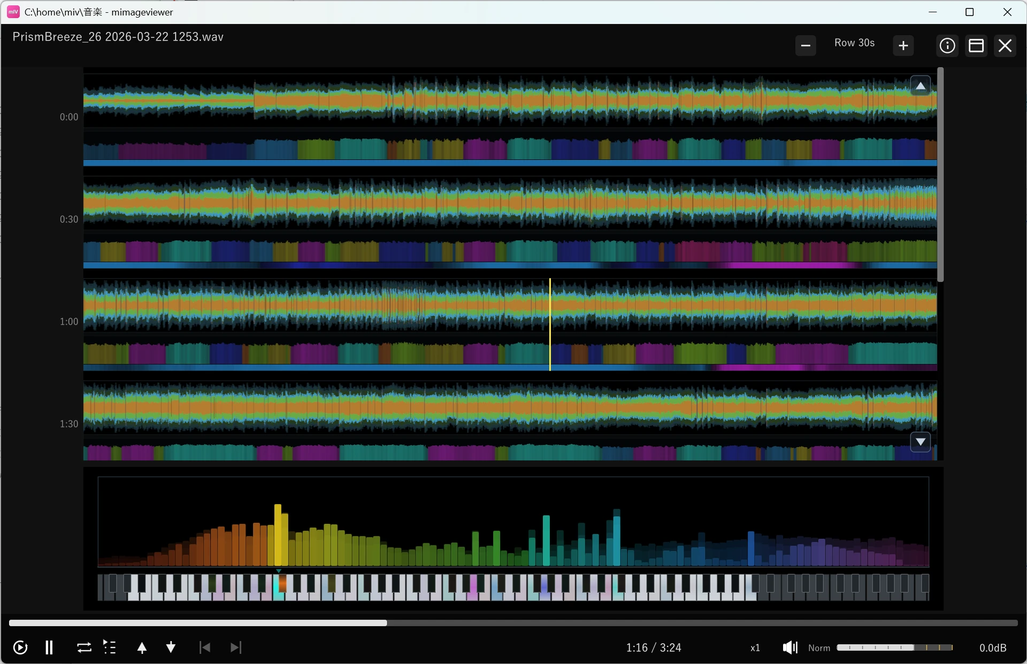
Task: Change playback speed x1
Action: (x=755, y=648)
